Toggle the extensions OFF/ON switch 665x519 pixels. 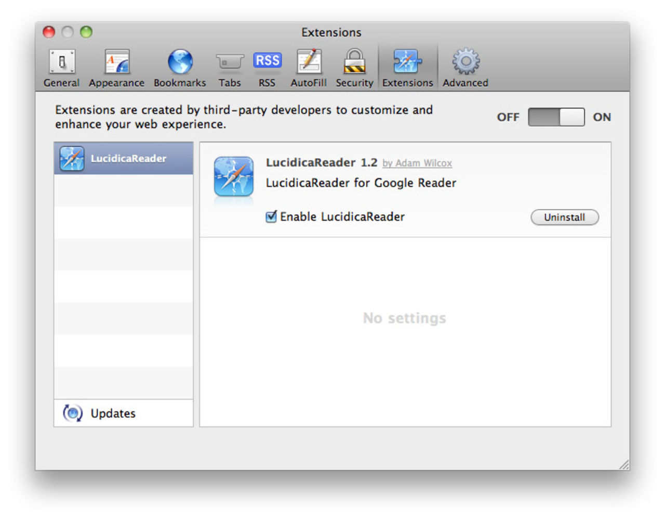click(x=556, y=117)
